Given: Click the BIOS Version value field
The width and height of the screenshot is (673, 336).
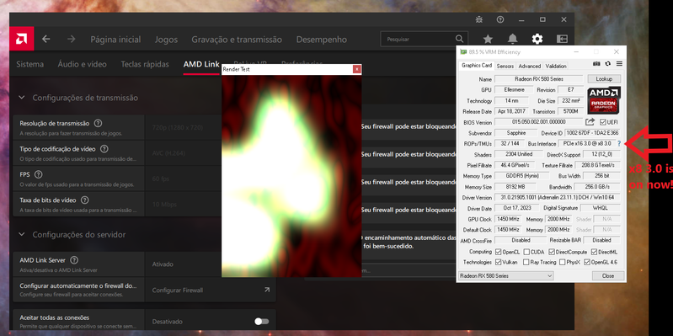Looking at the screenshot, I should [x=539, y=122].
